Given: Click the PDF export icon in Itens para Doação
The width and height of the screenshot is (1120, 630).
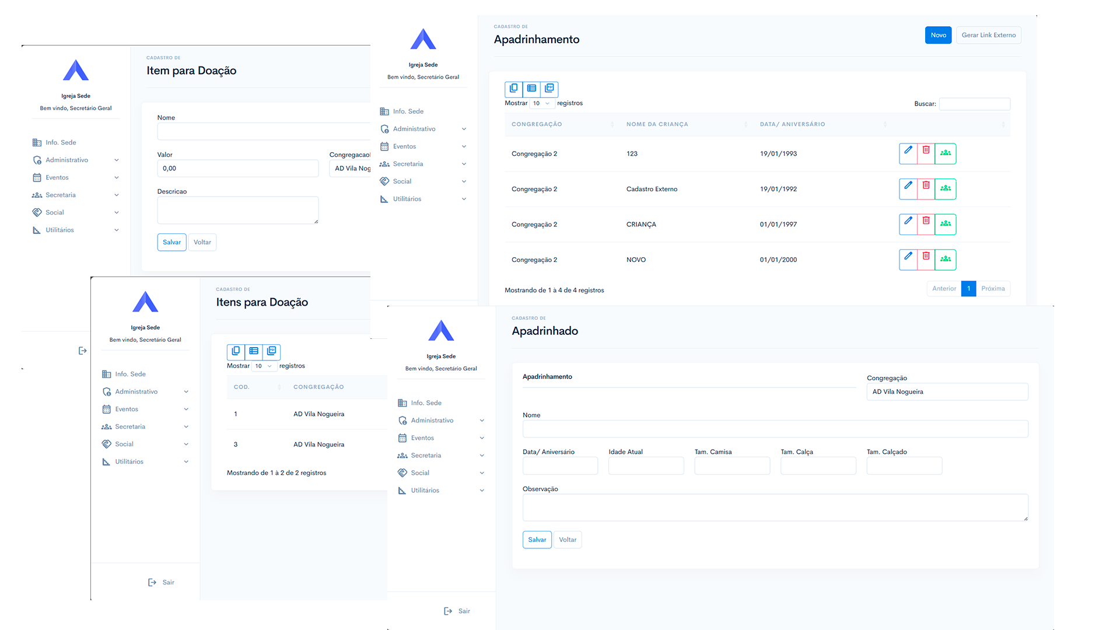Looking at the screenshot, I should coord(271,351).
